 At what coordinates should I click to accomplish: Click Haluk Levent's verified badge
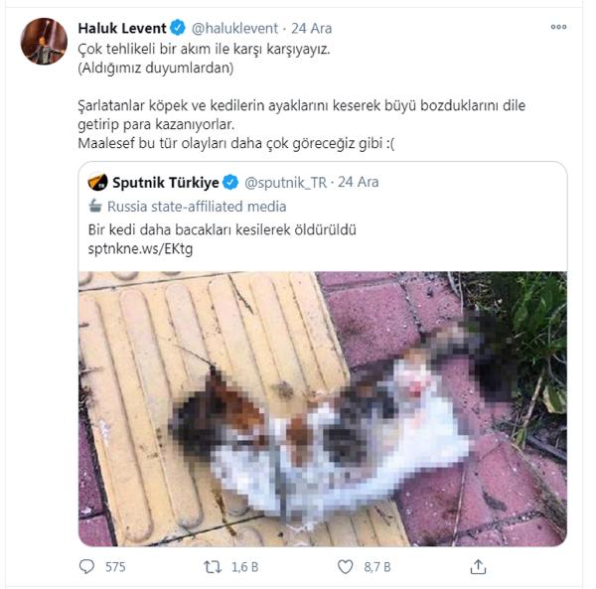[x=178, y=28]
